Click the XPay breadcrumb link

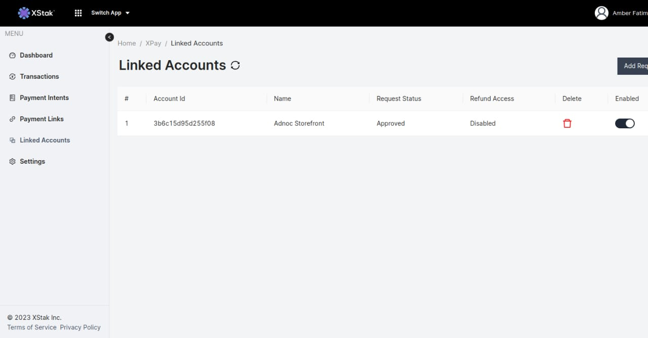click(153, 43)
